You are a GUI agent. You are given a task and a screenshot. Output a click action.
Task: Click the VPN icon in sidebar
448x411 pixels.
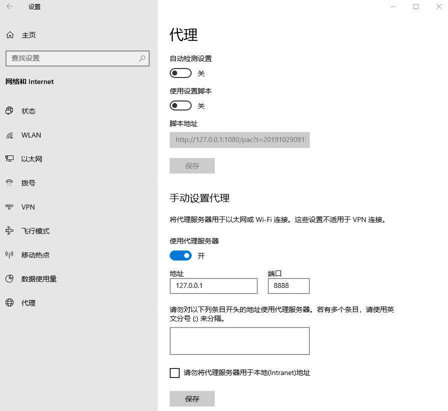click(x=10, y=207)
